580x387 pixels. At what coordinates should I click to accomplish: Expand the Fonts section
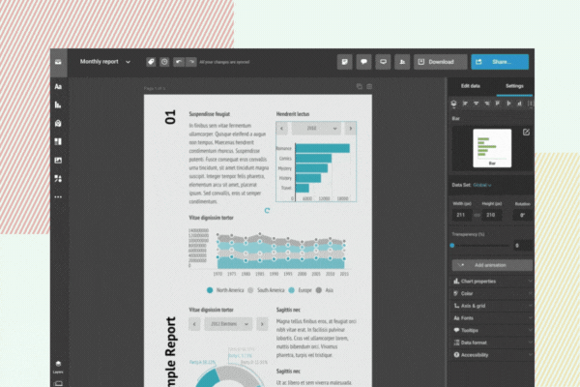pyautogui.click(x=492, y=318)
